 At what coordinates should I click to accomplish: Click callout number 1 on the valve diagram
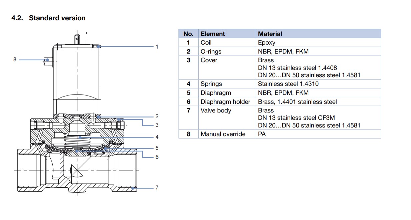(157, 47)
